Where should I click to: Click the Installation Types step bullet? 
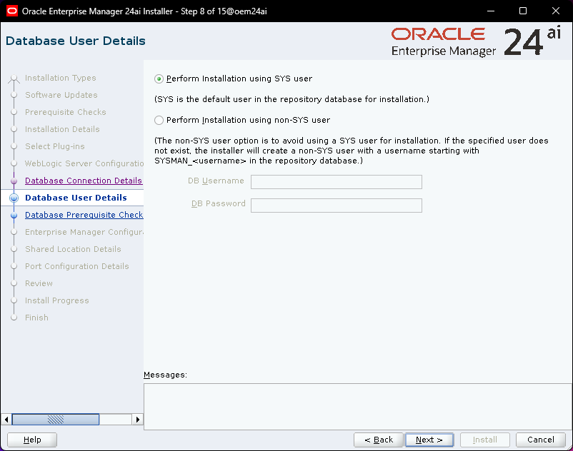[14, 78]
